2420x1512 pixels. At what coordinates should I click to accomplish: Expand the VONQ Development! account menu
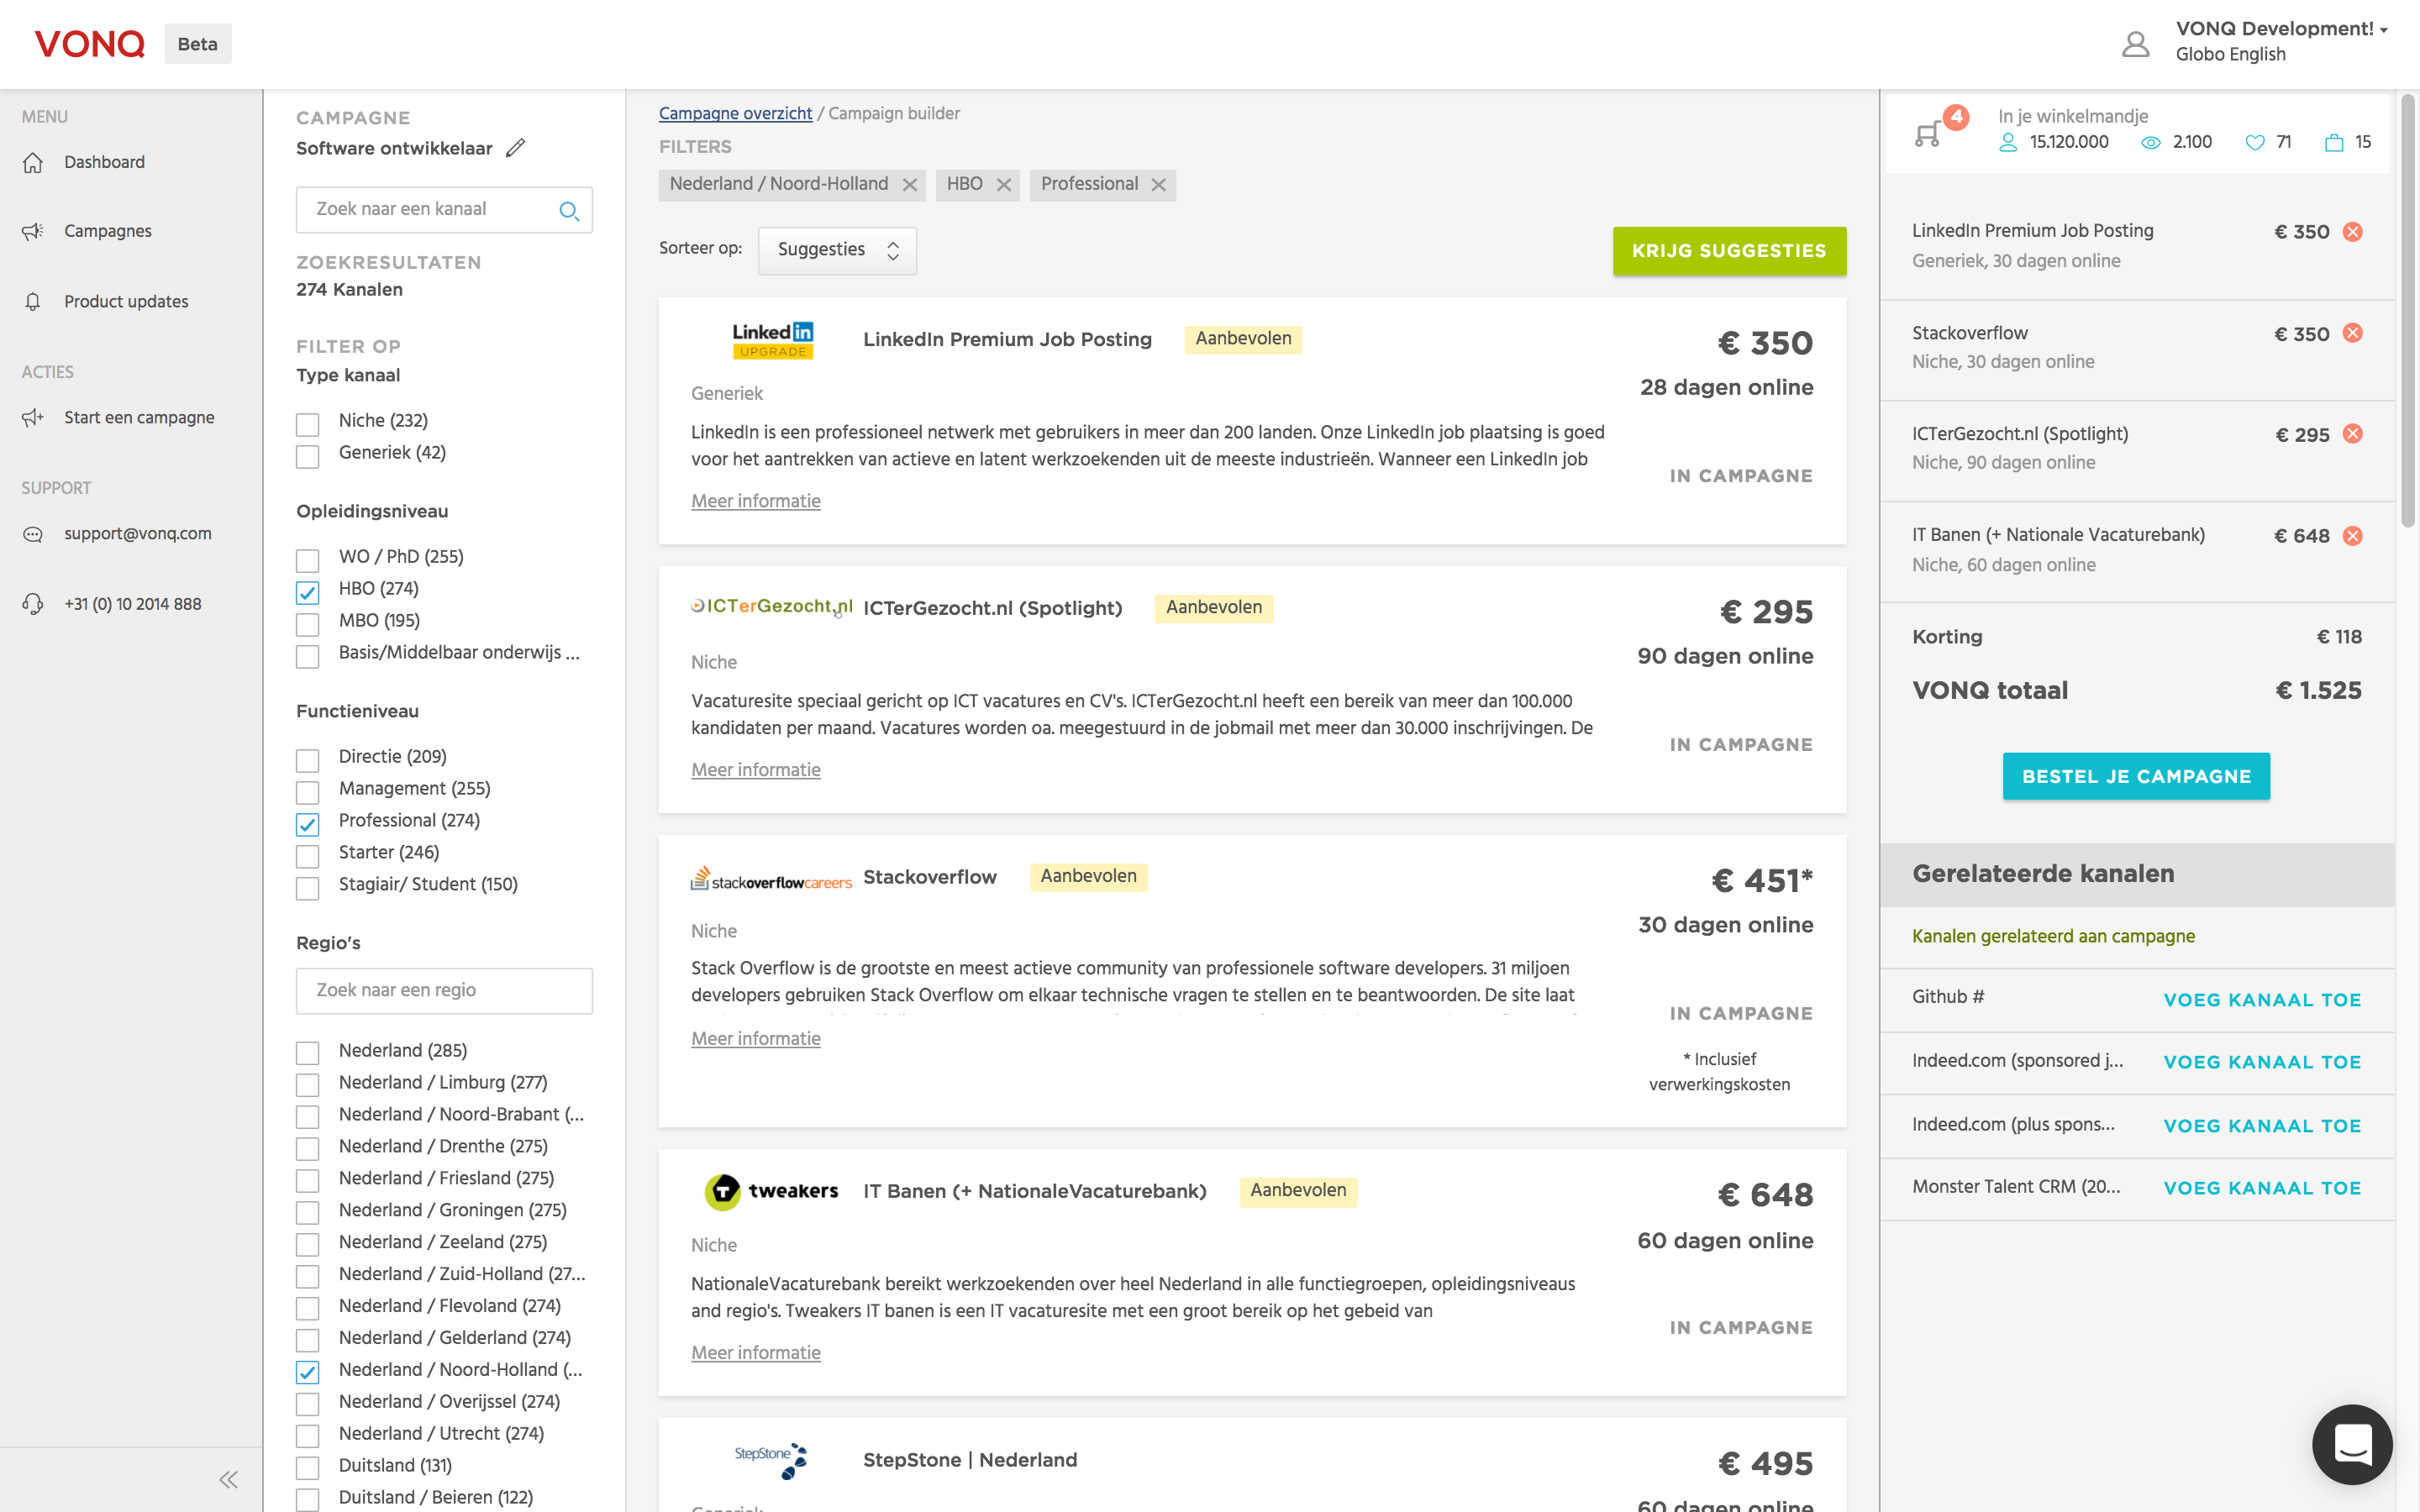tap(2281, 29)
